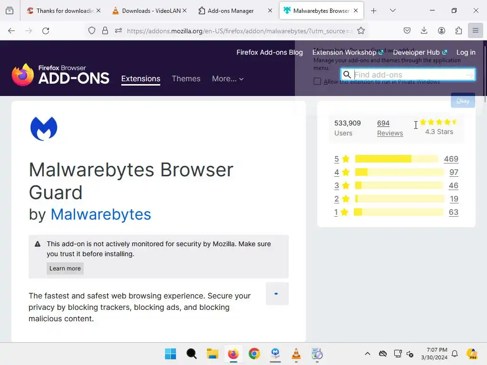Click the 1-star rating bar
487x365 pixels.
pyautogui.click(x=399, y=212)
